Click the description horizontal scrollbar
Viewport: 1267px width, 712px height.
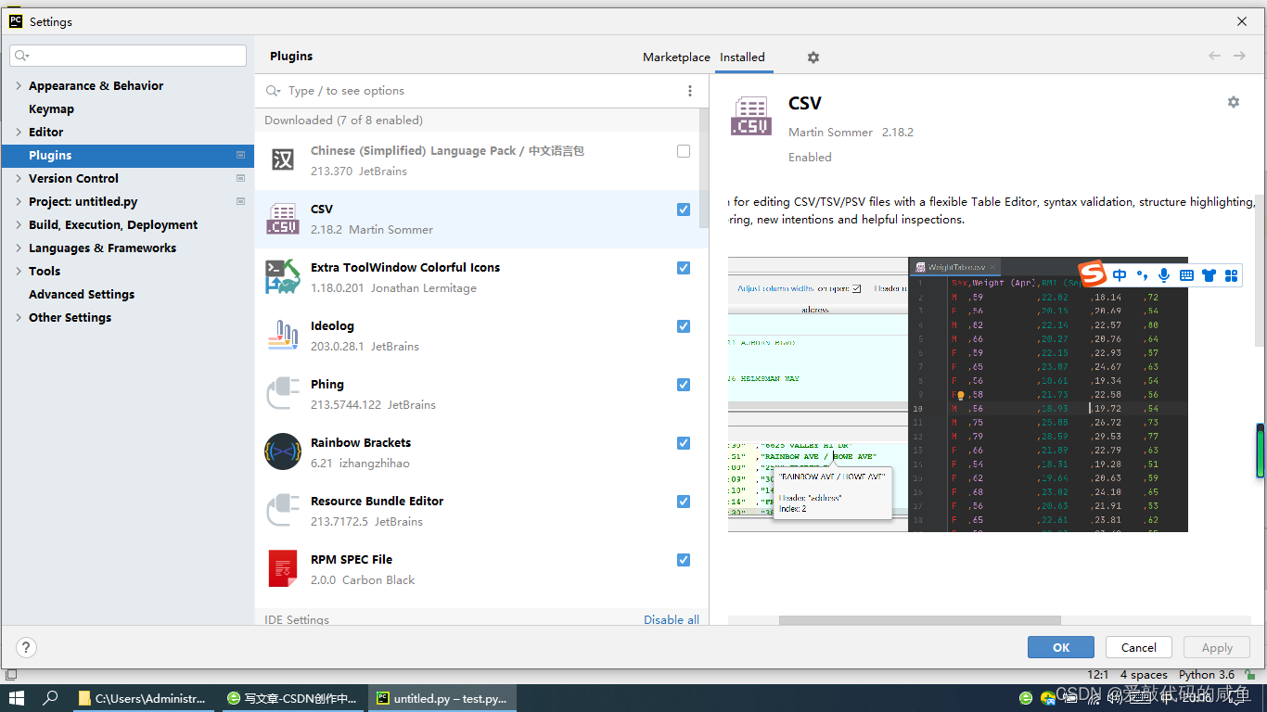click(919, 620)
